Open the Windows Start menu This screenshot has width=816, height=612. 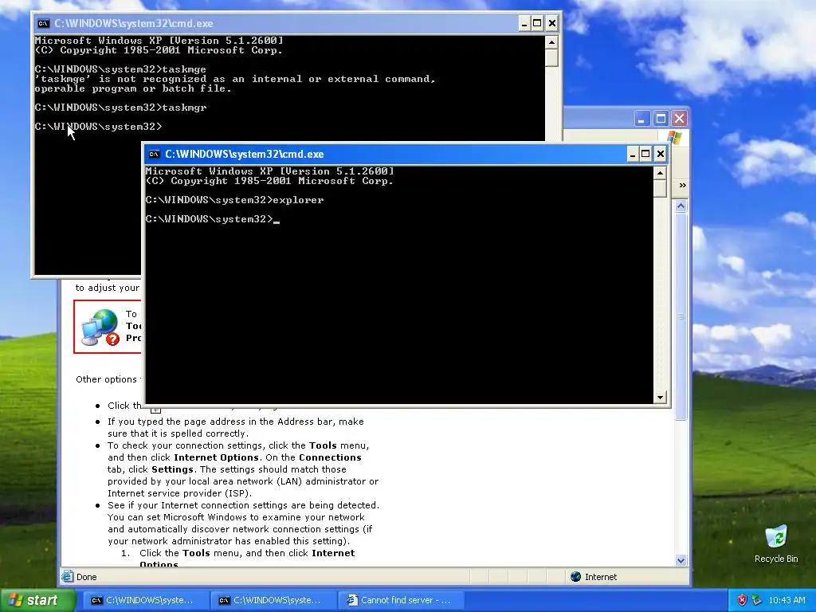[x=37, y=600]
